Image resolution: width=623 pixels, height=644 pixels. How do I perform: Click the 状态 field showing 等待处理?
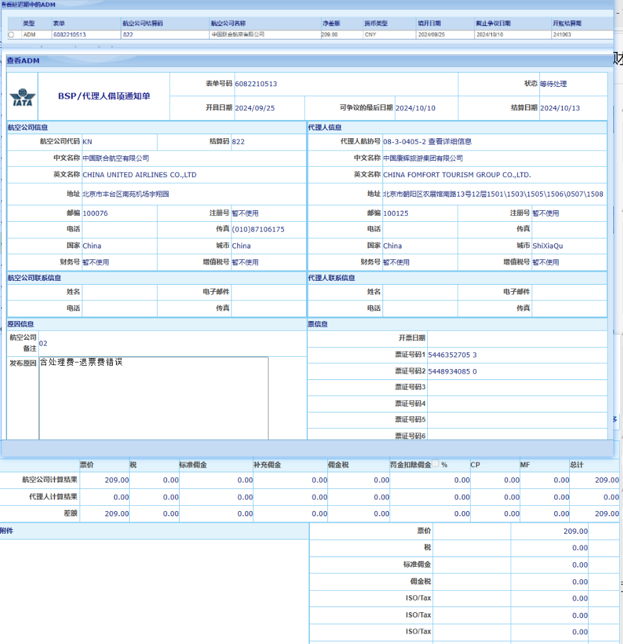click(x=553, y=84)
